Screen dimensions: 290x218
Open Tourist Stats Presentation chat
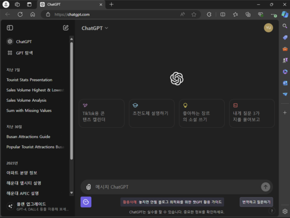[29, 80]
